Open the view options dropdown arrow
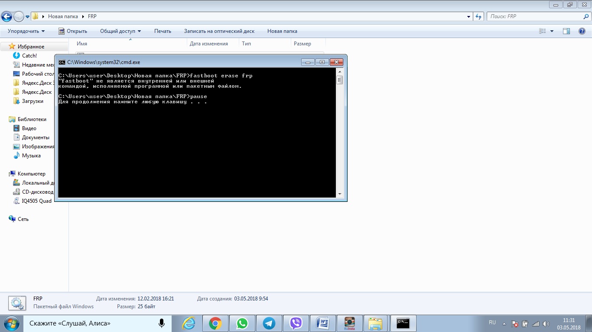This screenshot has width=592, height=332. point(552,31)
